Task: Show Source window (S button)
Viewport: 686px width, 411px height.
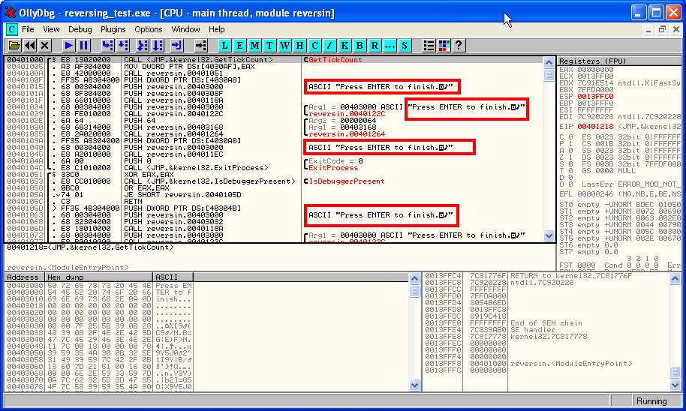Action: point(405,46)
